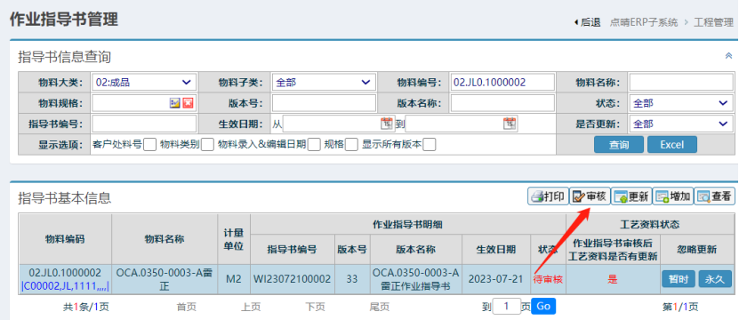Click the 查看 view toolbar button
This screenshot has width=739, height=320.
[x=714, y=196]
